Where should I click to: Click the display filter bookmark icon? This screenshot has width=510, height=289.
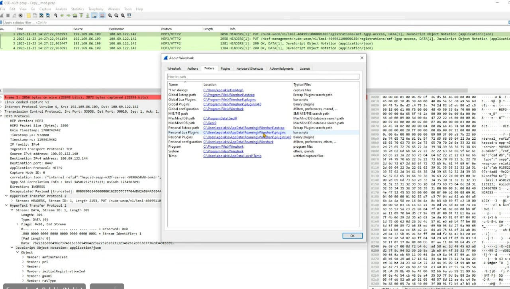pos(2,23)
